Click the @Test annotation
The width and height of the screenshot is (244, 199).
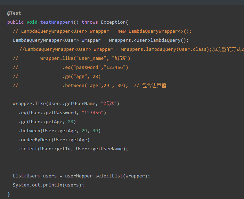[x=14, y=13]
